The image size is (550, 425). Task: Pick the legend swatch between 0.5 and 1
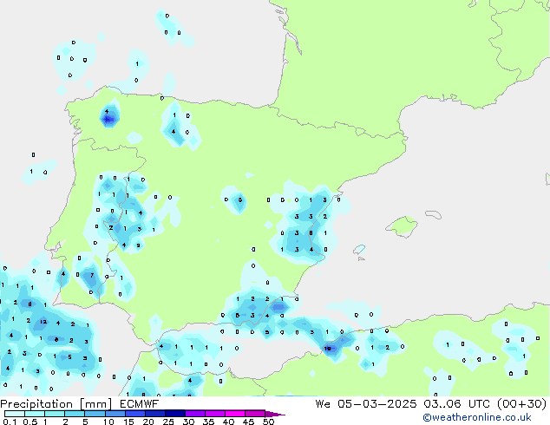[35, 414]
